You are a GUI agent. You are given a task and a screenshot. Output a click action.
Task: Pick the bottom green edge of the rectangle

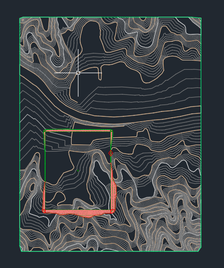pyautogui.click(x=77, y=210)
